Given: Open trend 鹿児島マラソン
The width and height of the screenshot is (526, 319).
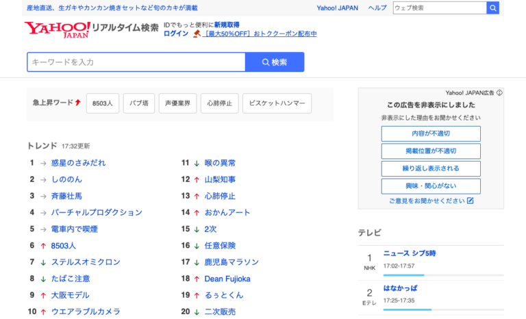Looking at the screenshot, I should point(231,262).
